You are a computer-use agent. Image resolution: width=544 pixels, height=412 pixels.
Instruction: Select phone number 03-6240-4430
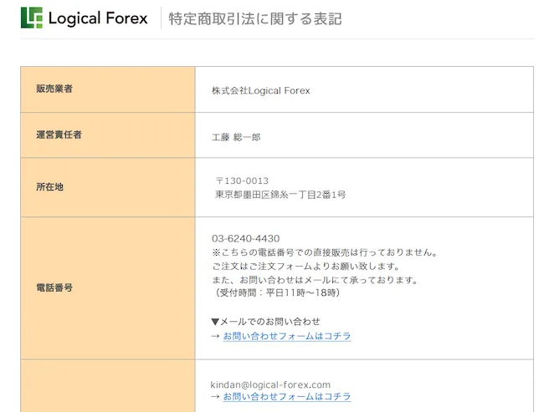click(245, 239)
